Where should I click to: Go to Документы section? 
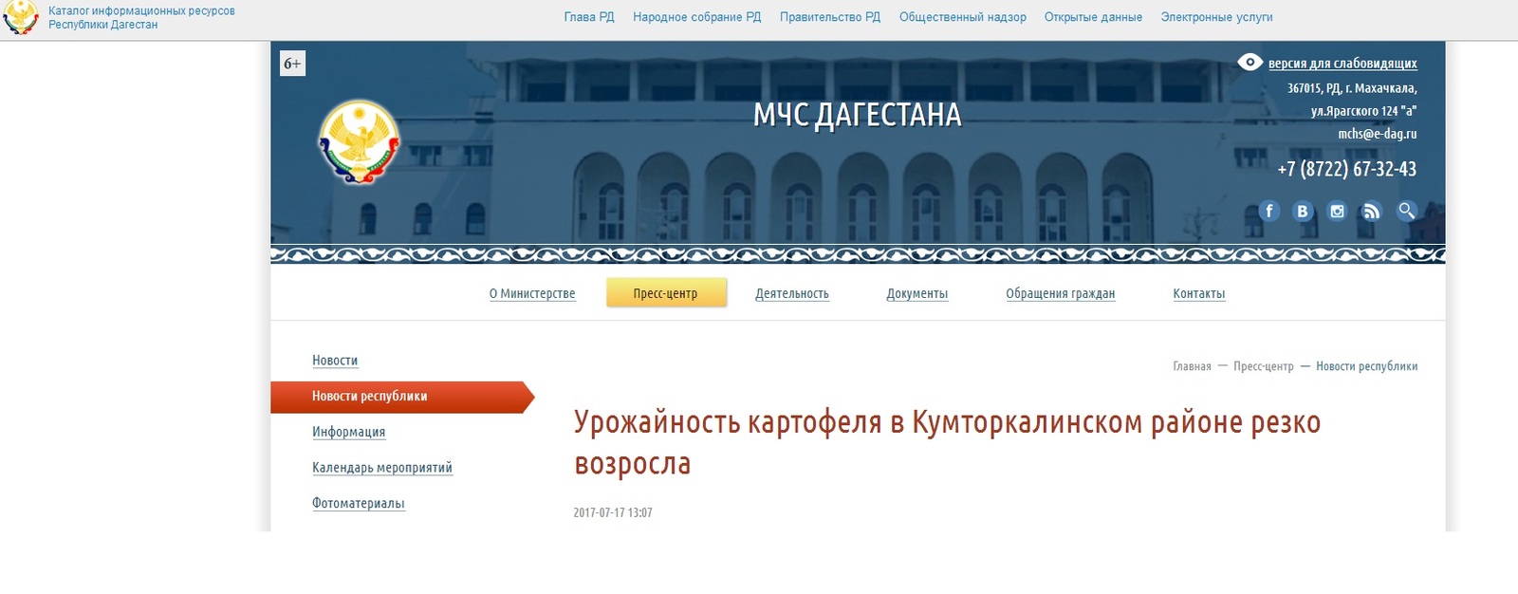tap(916, 293)
